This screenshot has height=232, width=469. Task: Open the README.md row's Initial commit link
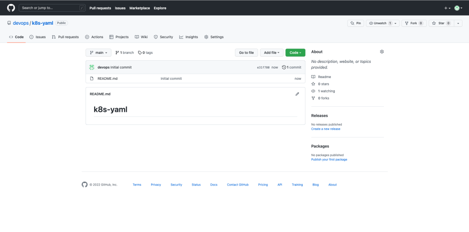tap(171, 78)
